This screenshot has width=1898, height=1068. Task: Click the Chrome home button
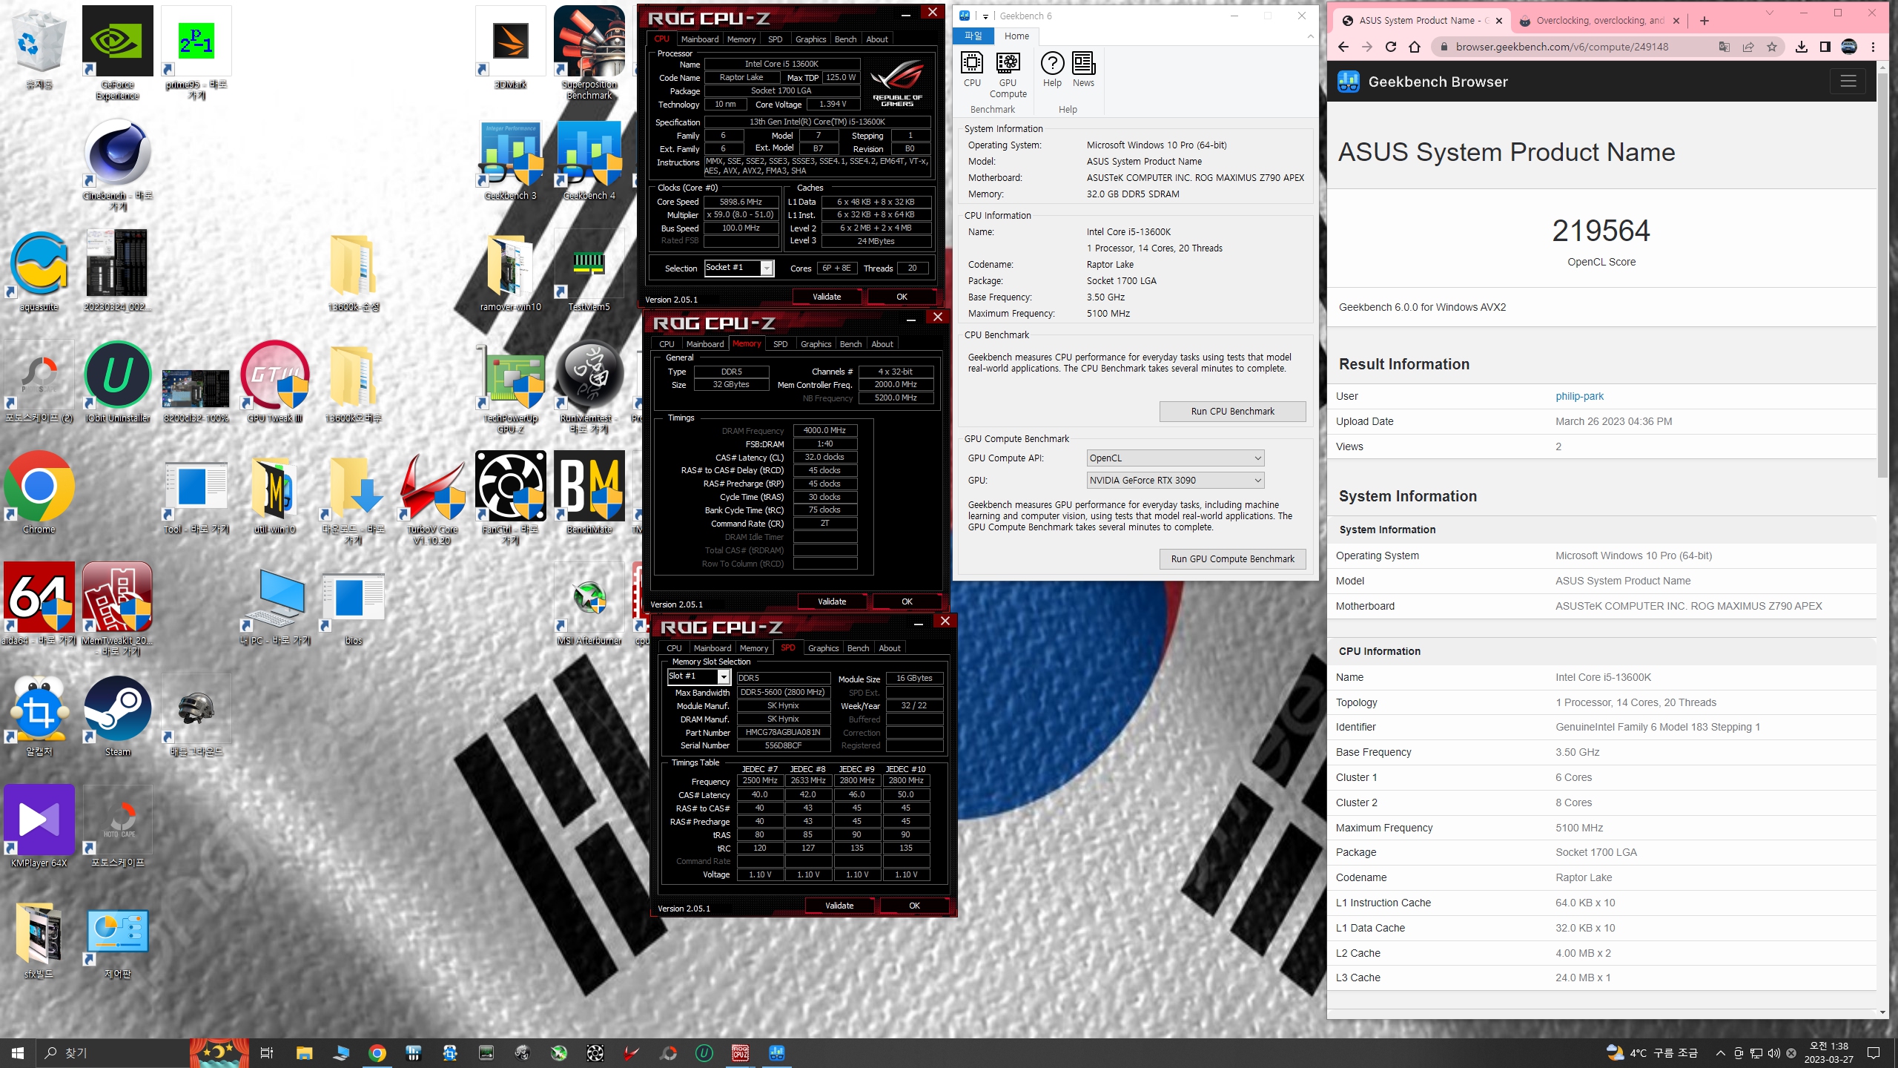pyautogui.click(x=1415, y=47)
